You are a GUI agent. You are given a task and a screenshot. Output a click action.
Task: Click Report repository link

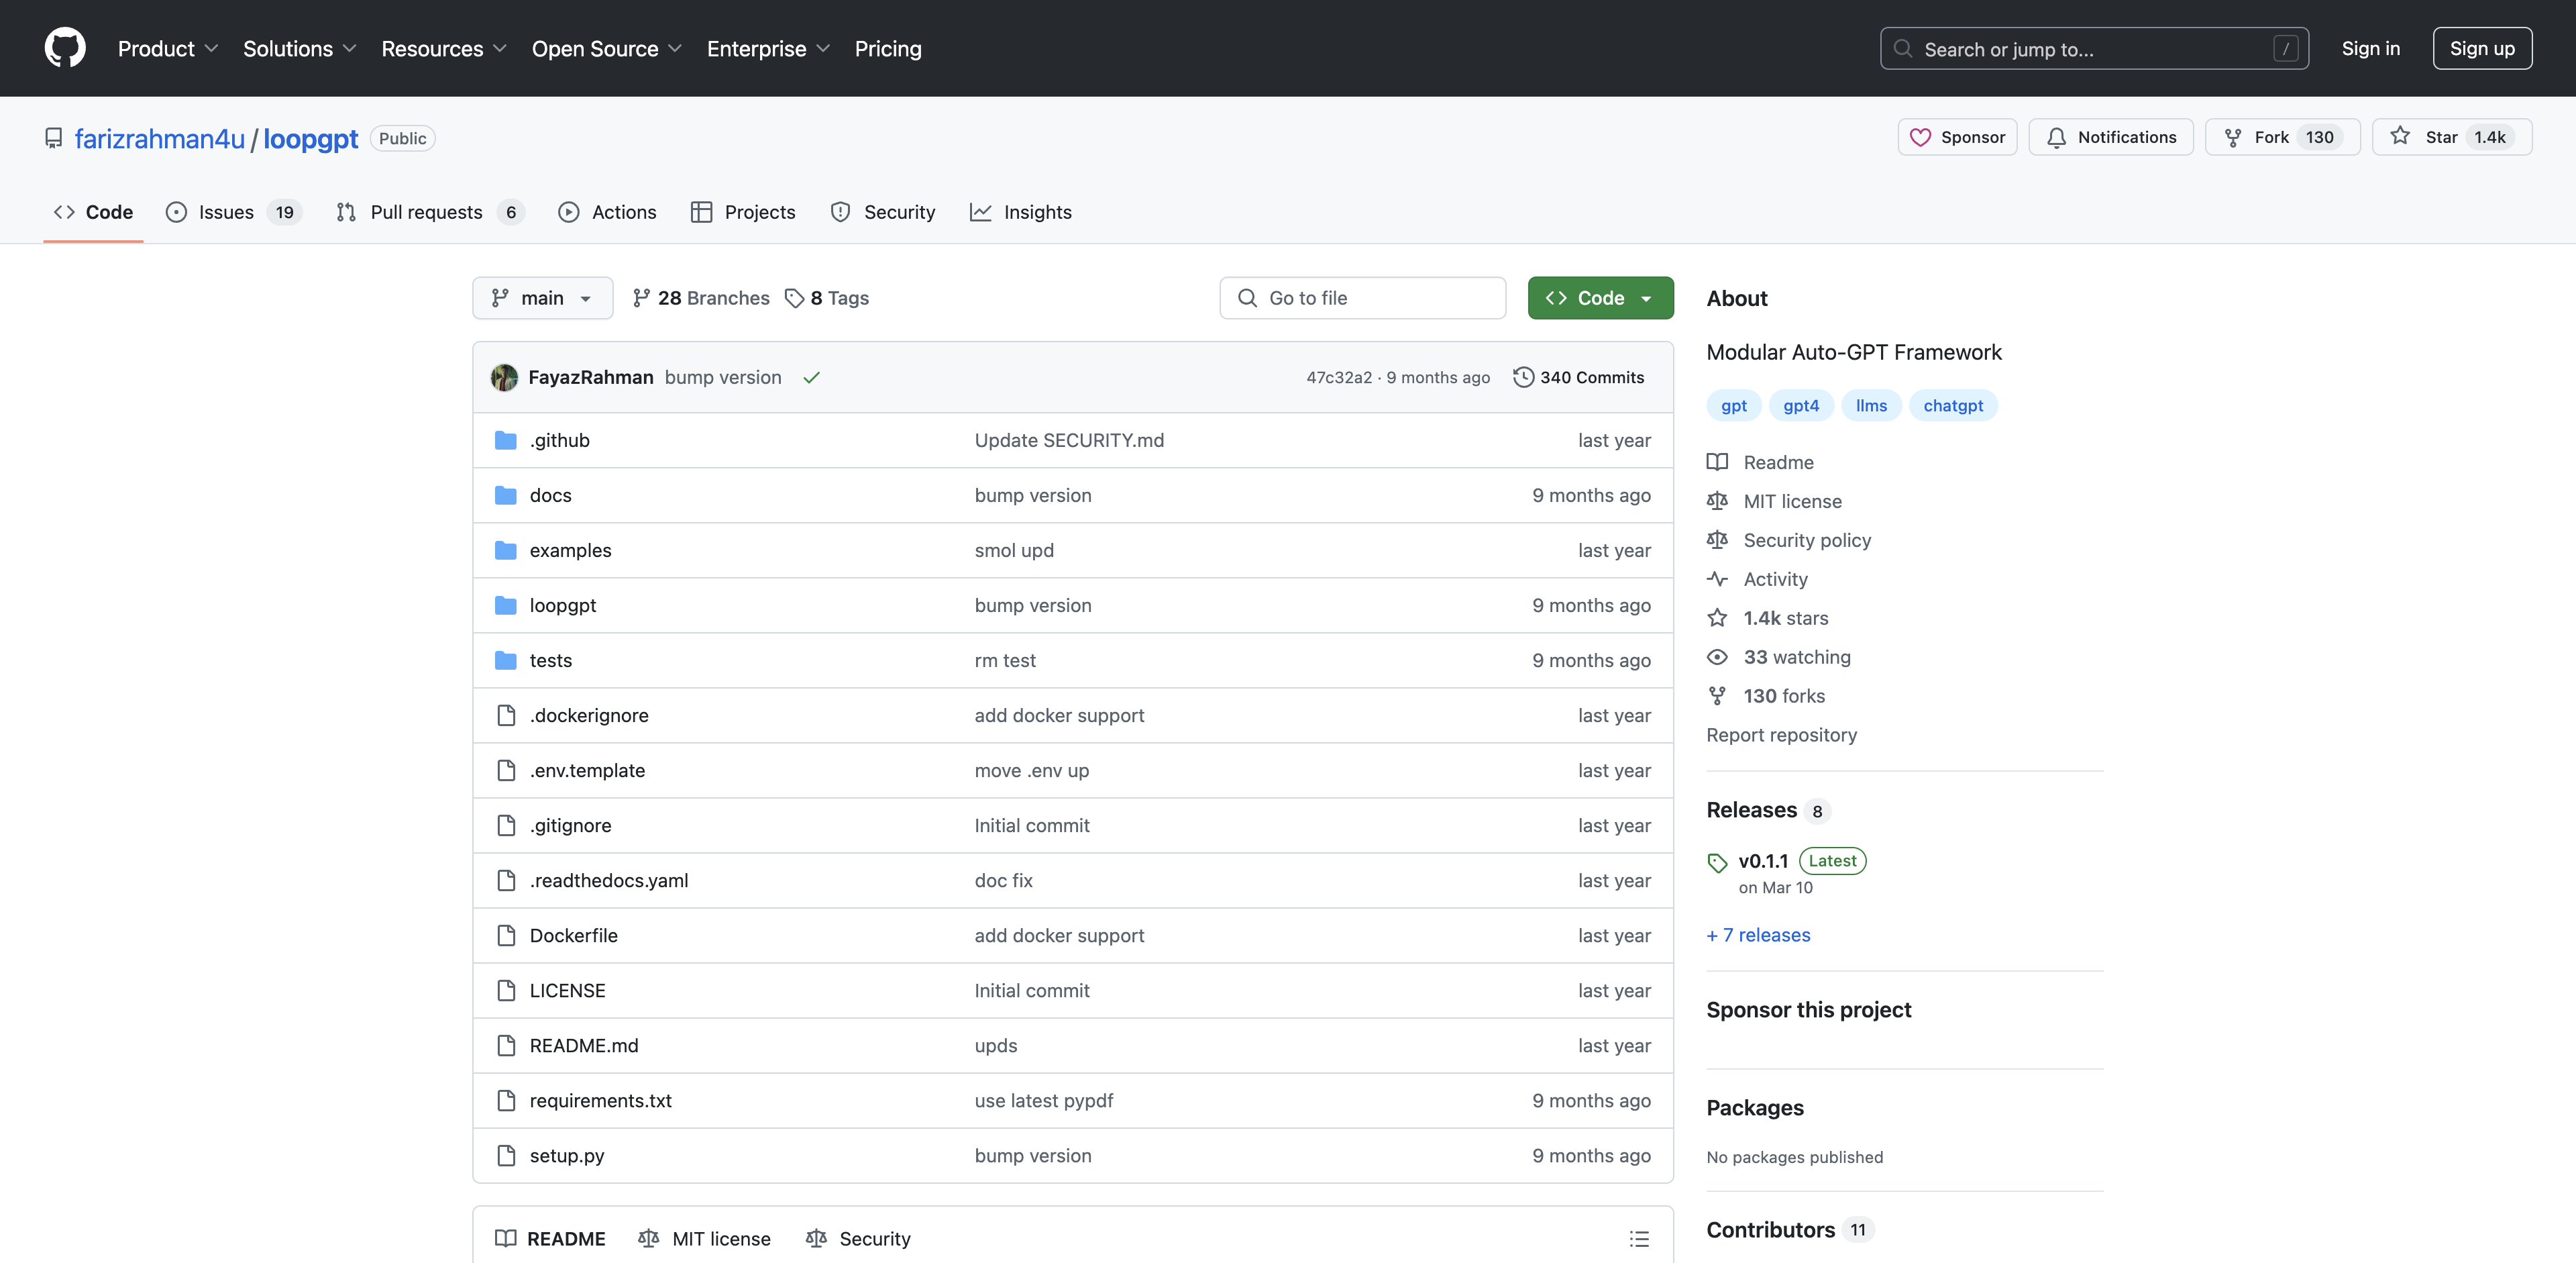click(1781, 735)
